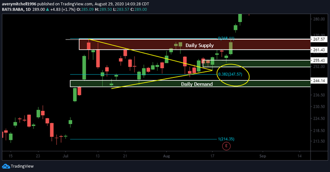Image resolution: width=330 pixels, height=172 pixels.
Task: Click the 267.57 price axis tag
Action: [x=319, y=39]
